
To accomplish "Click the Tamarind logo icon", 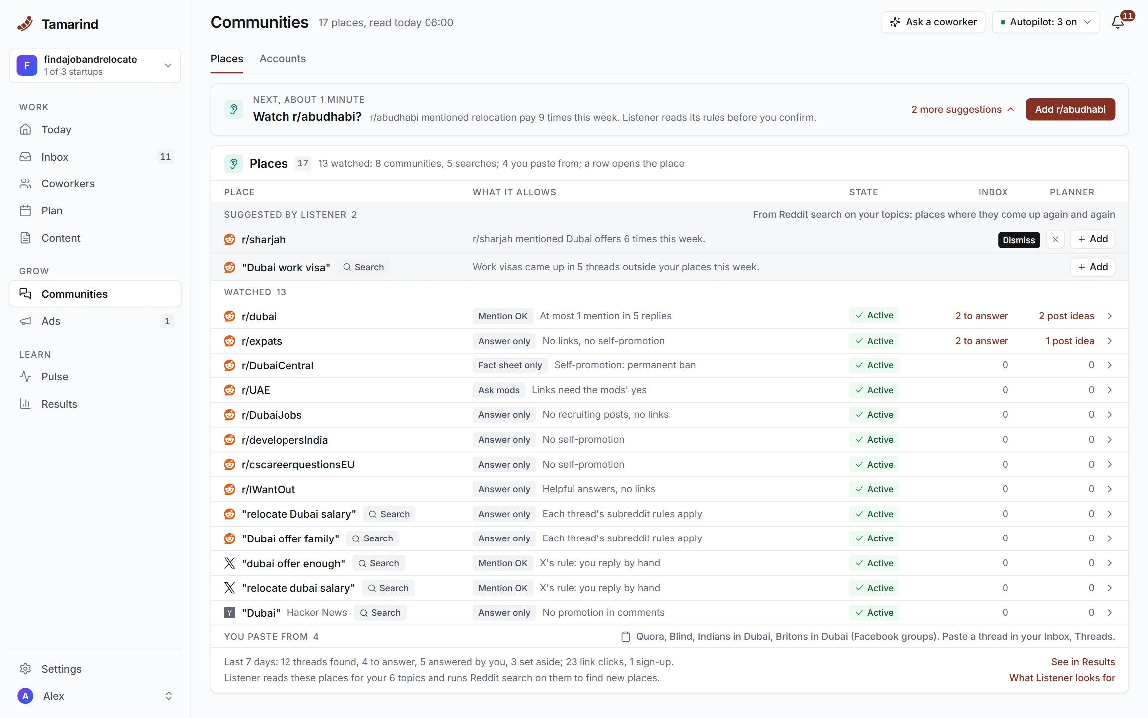I will (x=25, y=23).
